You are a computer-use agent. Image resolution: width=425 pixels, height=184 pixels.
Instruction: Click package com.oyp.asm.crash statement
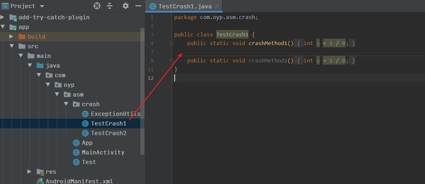coord(216,17)
